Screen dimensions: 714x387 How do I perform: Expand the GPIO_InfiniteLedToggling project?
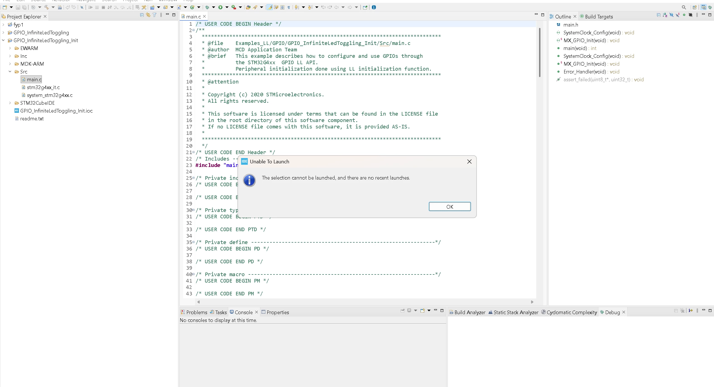point(3,32)
